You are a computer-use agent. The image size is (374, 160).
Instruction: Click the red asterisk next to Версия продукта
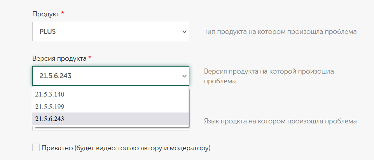coord(90,58)
